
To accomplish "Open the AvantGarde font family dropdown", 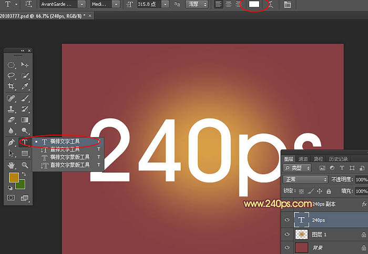I will pyautogui.click(x=81, y=4).
